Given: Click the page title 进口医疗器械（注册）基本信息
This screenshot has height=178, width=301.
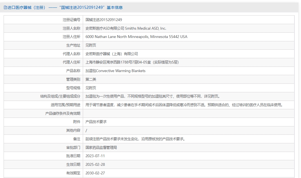Looking at the screenshot, I should (x=65, y=7).
